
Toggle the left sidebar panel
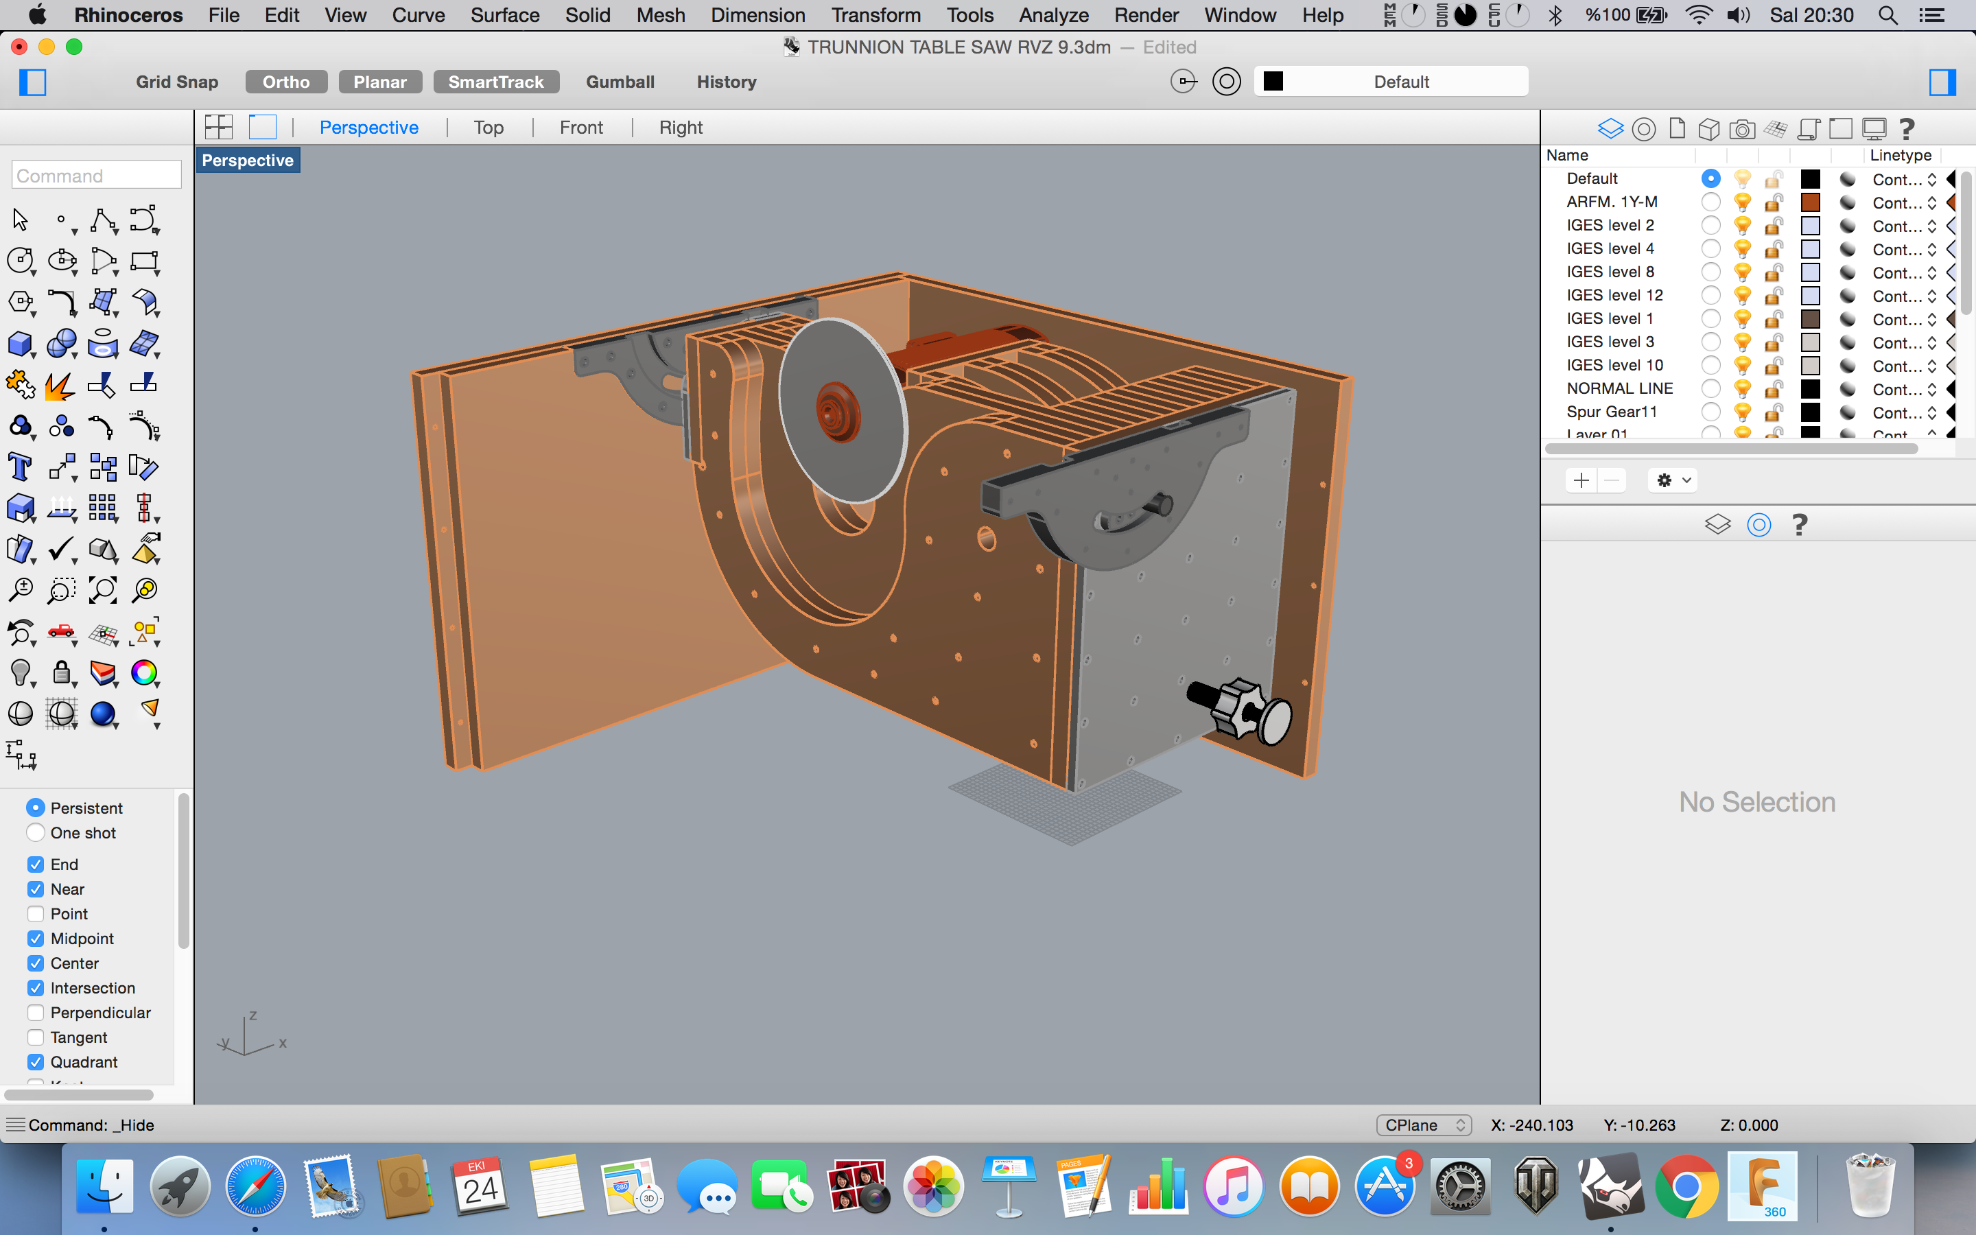[33, 82]
